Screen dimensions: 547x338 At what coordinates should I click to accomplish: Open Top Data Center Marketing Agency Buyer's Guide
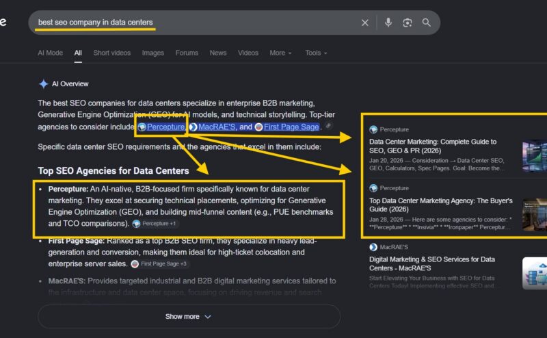click(441, 205)
